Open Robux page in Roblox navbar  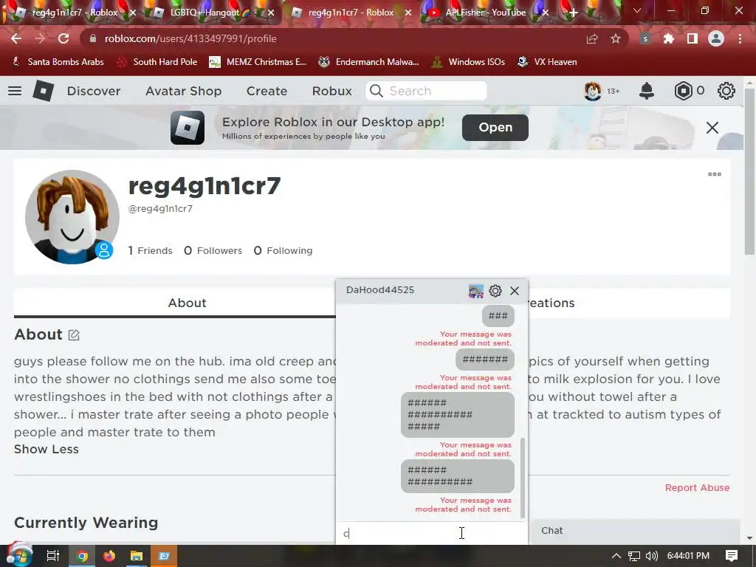[x=331, y=91]
